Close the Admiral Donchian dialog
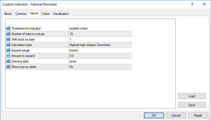Viewport: 211px width, 121px height. pos(204,4)
